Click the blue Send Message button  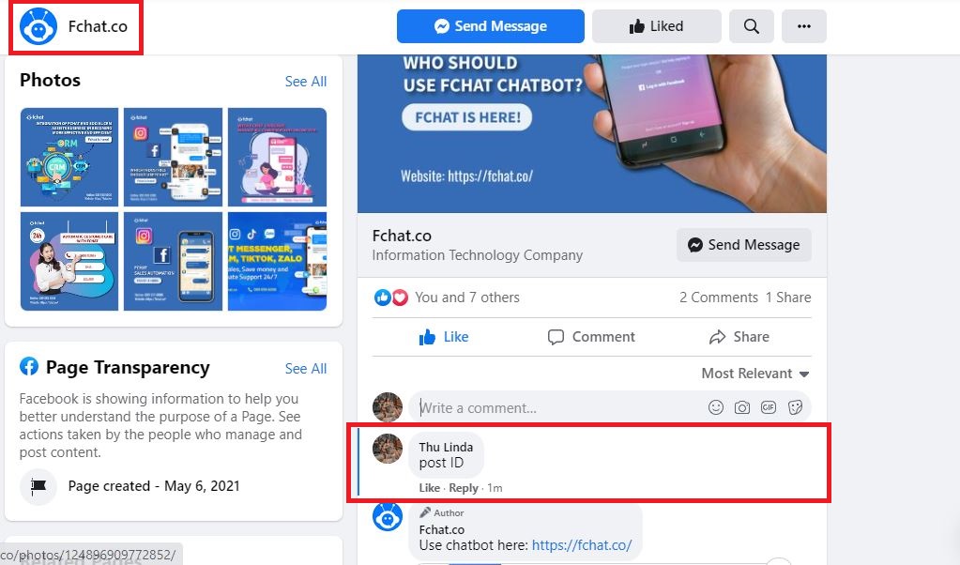coord(491,26)
